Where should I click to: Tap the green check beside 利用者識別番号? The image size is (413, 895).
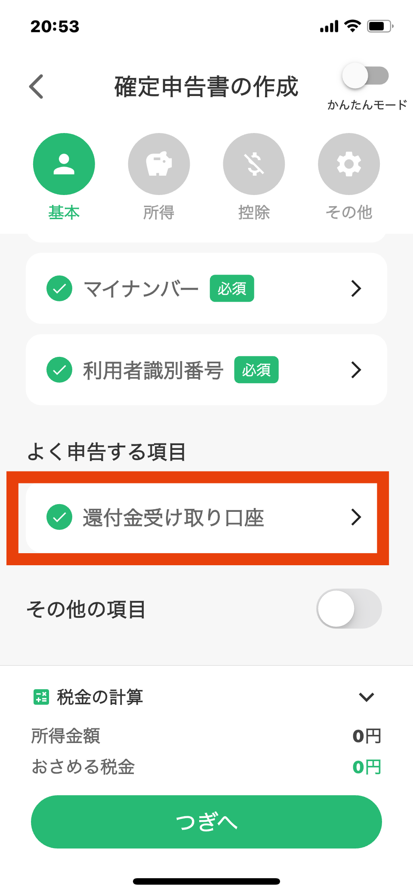[x=59, y=370]
